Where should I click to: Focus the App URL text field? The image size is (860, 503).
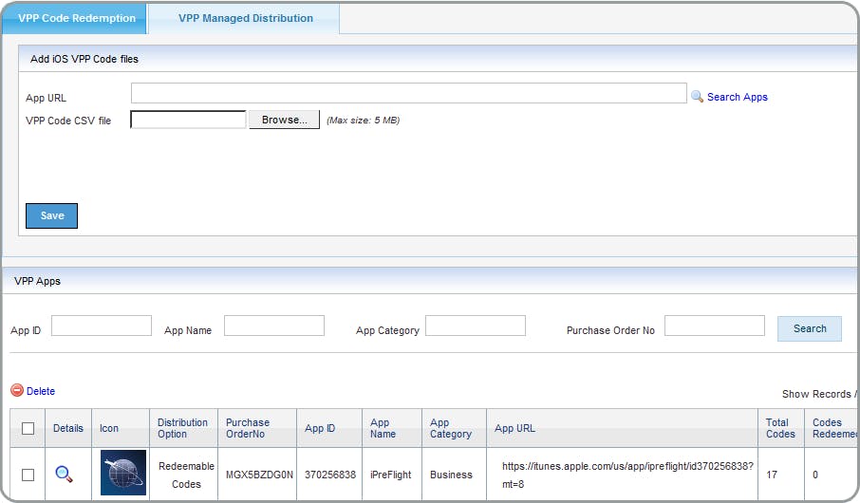(408, 93)
